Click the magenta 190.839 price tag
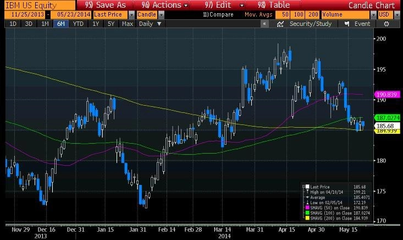Viewport: 403px width, 240px height. point(387,95)
